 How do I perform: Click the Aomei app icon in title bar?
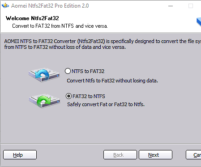pos(5,5)
